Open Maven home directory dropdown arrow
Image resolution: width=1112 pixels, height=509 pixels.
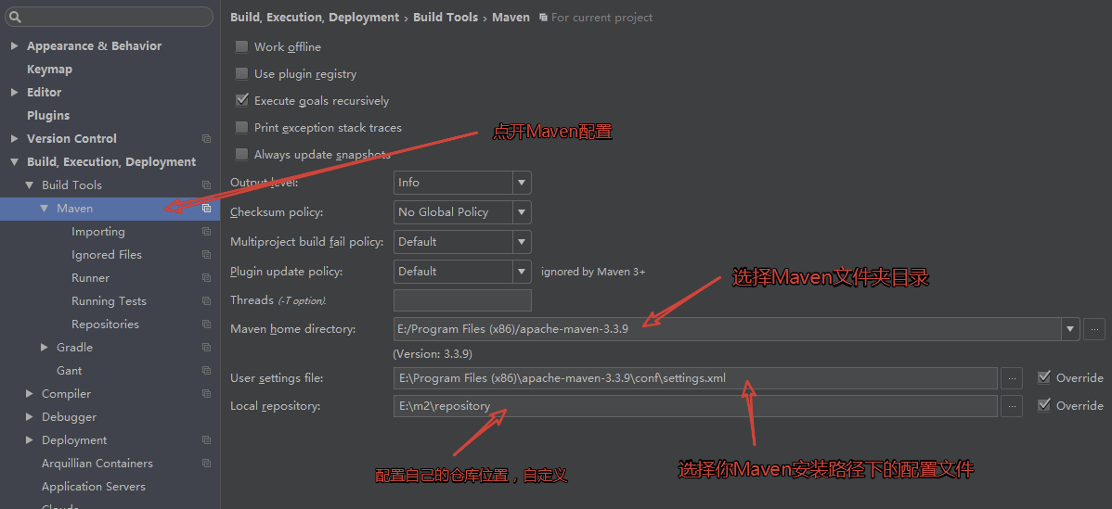(1070, 329)
